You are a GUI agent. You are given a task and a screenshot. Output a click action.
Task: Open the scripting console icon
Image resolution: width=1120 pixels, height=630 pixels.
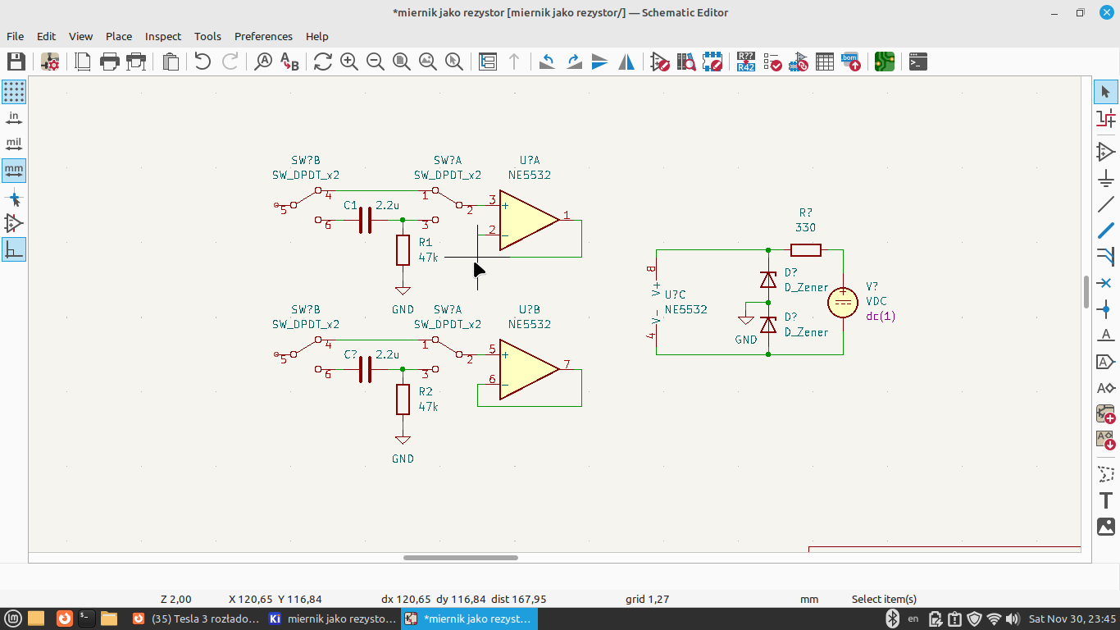tap(918, 62)
